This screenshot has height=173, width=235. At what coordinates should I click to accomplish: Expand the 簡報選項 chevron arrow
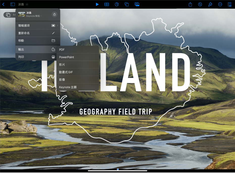57,26
